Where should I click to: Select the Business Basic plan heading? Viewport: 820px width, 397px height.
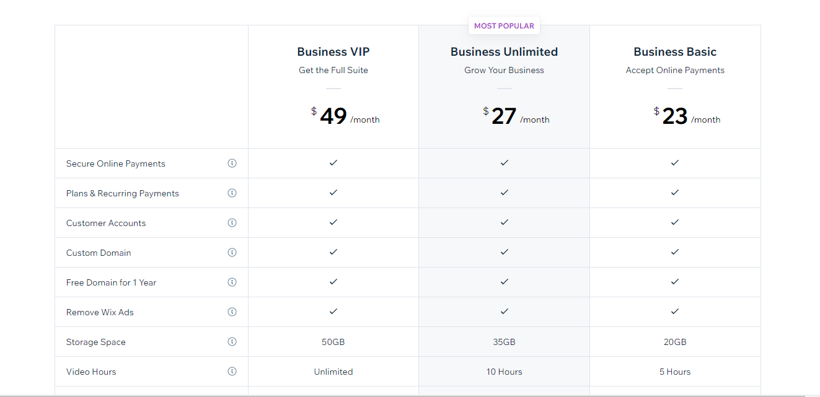(x=675, y=52)
